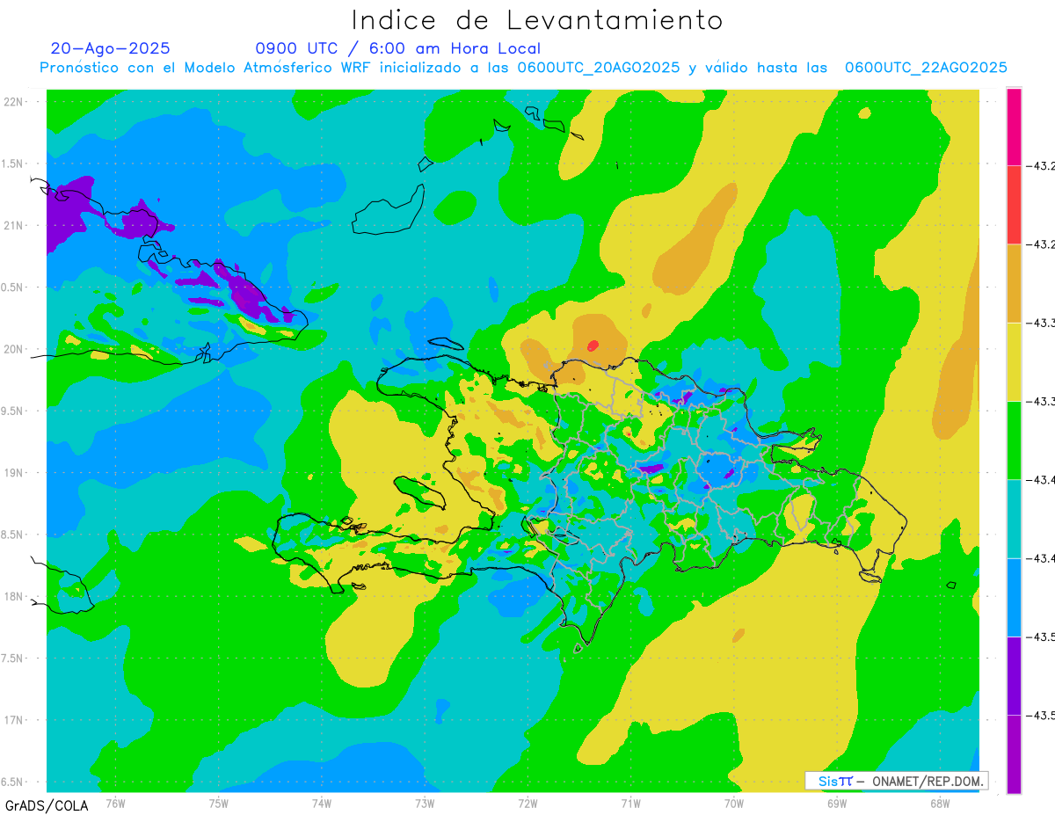This screenshot has height=815, width=1055.
Task: Click the '69W' longitude label
Action: click(x=837, y=802)
